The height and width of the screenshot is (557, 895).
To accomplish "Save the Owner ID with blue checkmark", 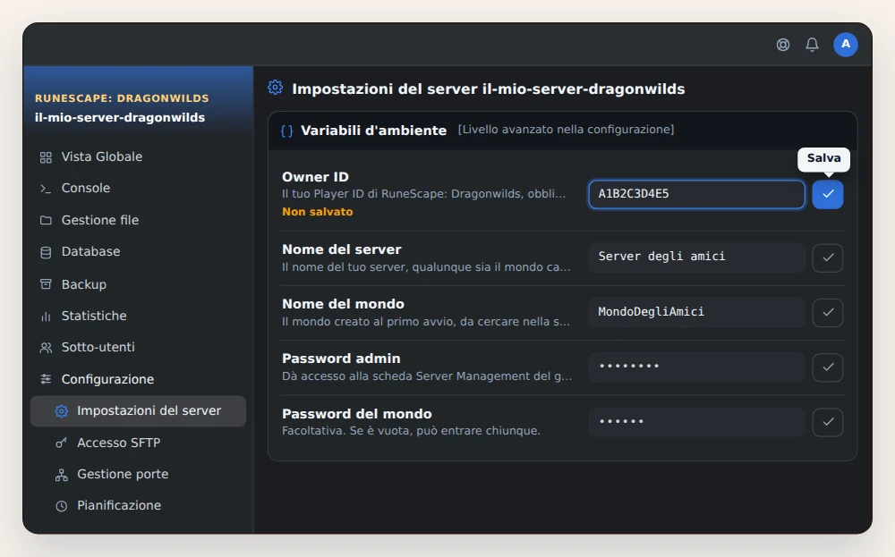I will pos(828,194).
